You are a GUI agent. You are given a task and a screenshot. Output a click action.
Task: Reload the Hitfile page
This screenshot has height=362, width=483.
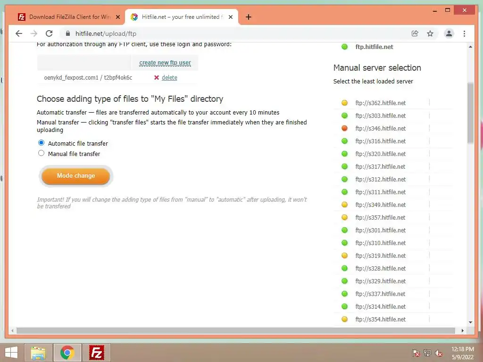click(x=49, y=33)
